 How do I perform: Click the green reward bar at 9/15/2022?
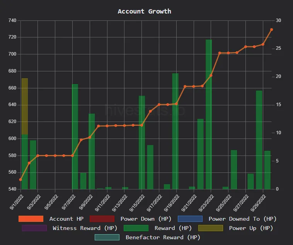pos(142,142)
